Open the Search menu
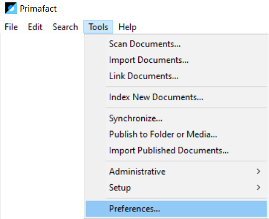This screenshot has height=219, width=269. [x=65, y=27]
